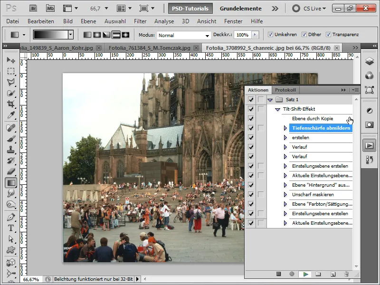Open the Auswahl menu
The image size is (380, 285).
pos(115,21)
